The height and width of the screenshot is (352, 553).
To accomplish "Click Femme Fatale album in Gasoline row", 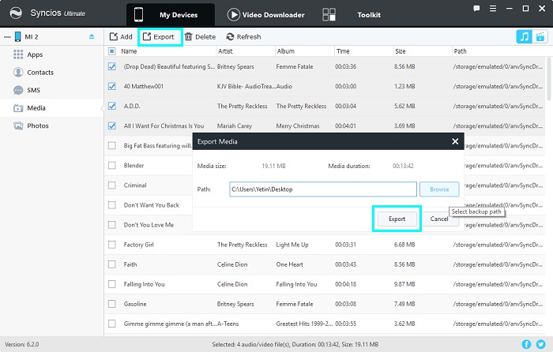I will [x=295, y=304].
